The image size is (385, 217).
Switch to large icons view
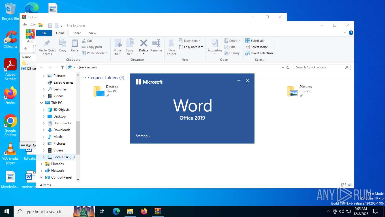[x=350, y=185]
